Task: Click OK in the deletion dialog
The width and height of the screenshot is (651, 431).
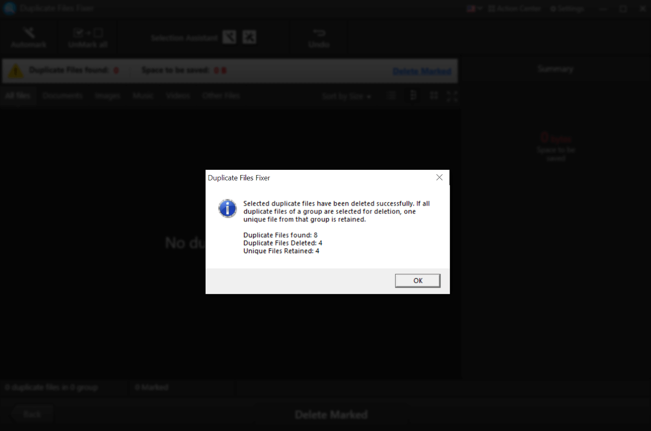Action: (x=417, y=281)
